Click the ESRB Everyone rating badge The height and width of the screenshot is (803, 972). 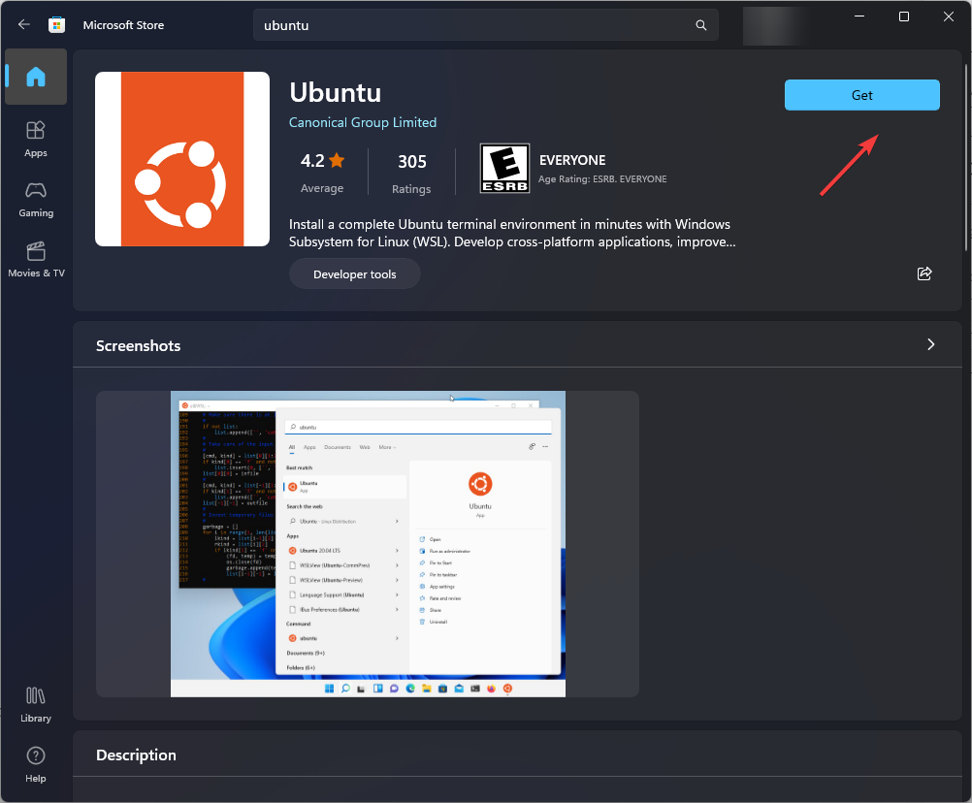504,169
